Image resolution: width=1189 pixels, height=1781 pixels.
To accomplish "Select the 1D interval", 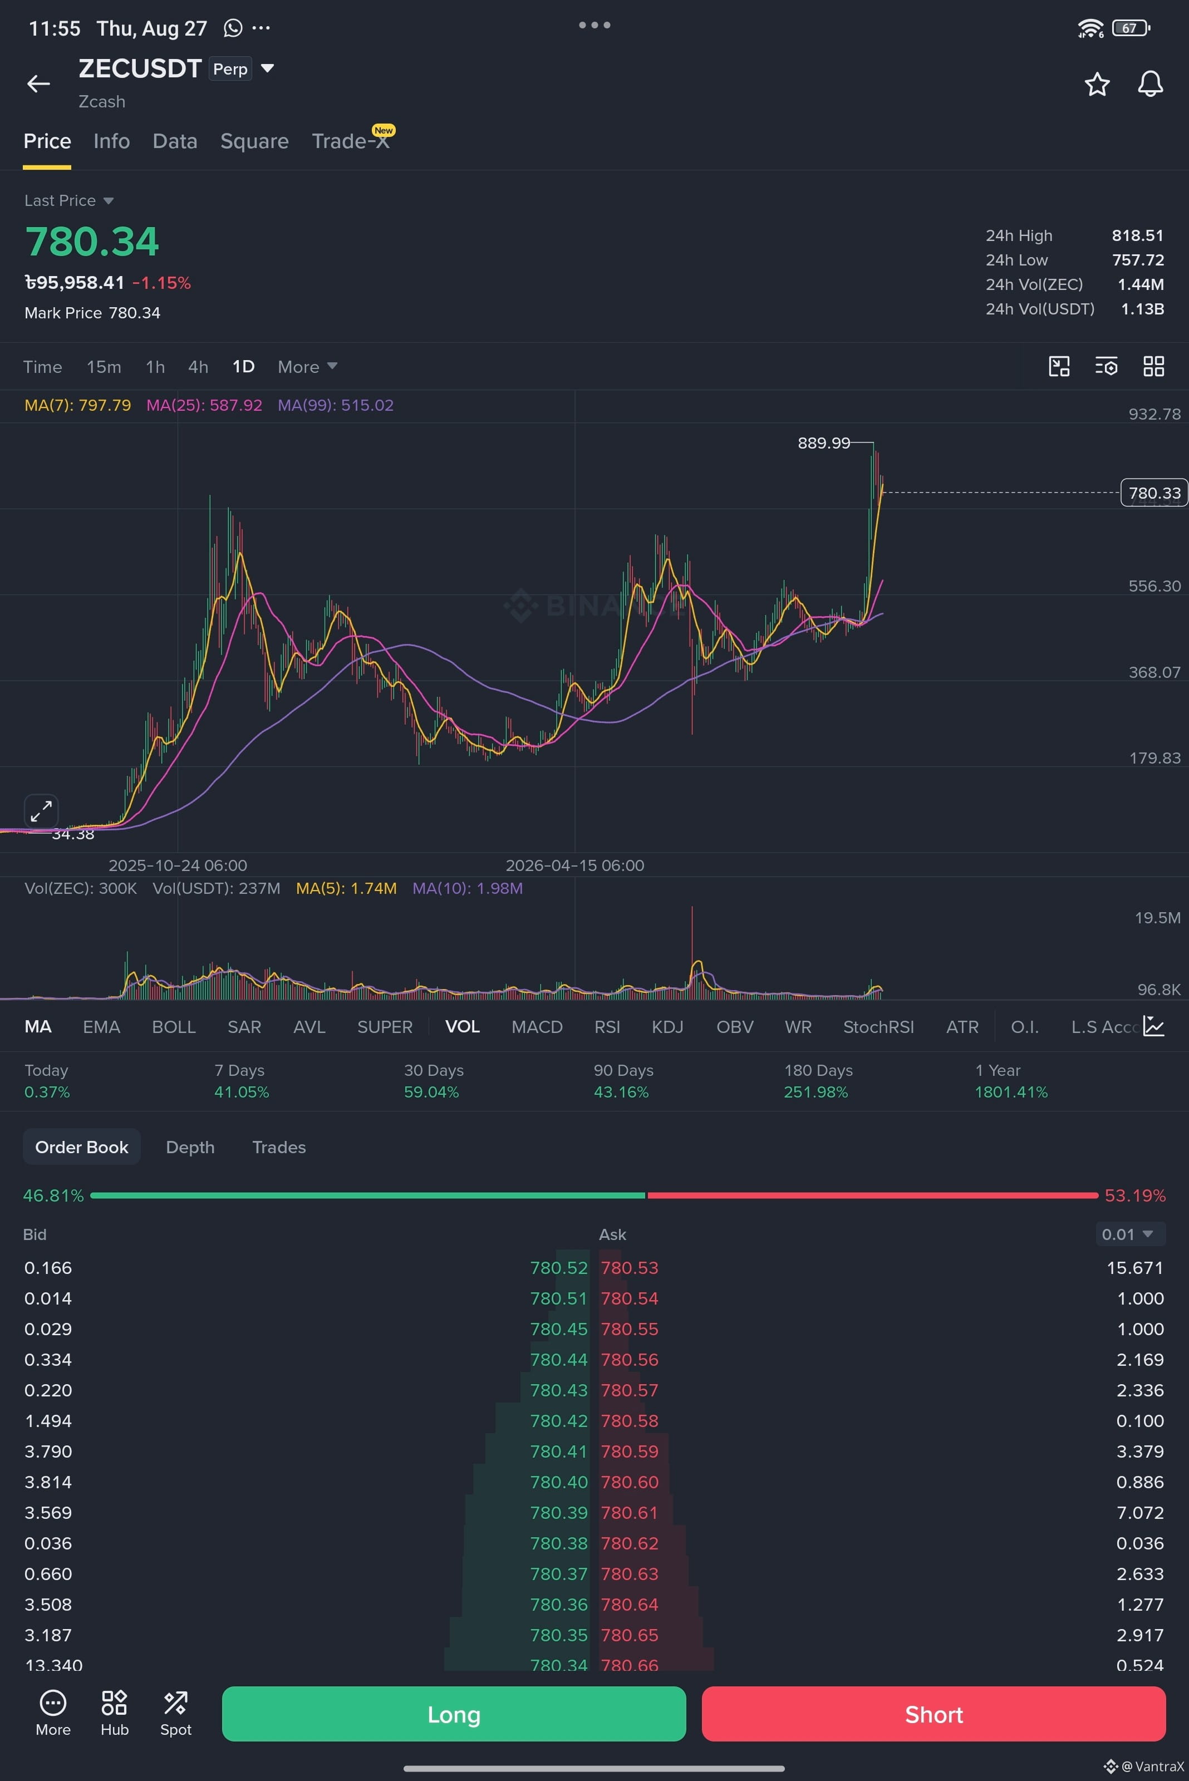I will coord(243,367).
